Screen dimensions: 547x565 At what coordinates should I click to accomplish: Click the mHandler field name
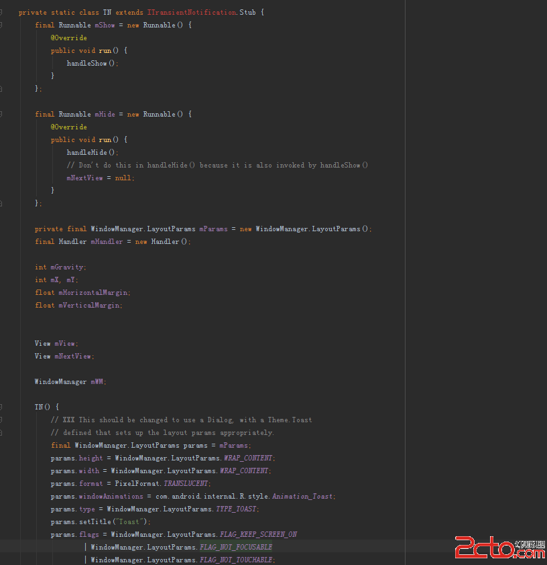point(107,241)
